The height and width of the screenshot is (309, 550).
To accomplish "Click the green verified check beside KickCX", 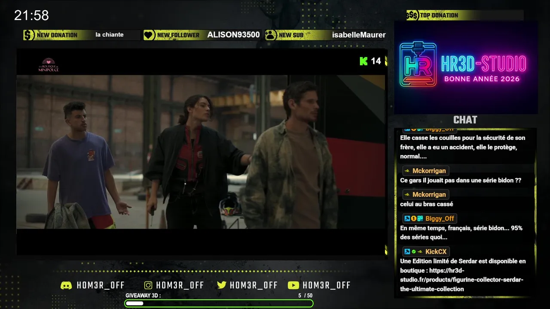I will pyautogui.click(x=413, y=251).
